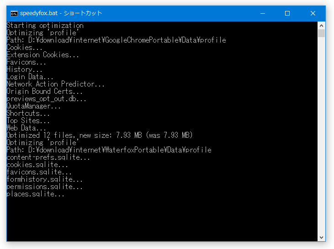Image resolution: width=334 pixels, height=249 pixels.
Task: Click the WaterfoxPortable profile path line
Action: click(109, 150)
